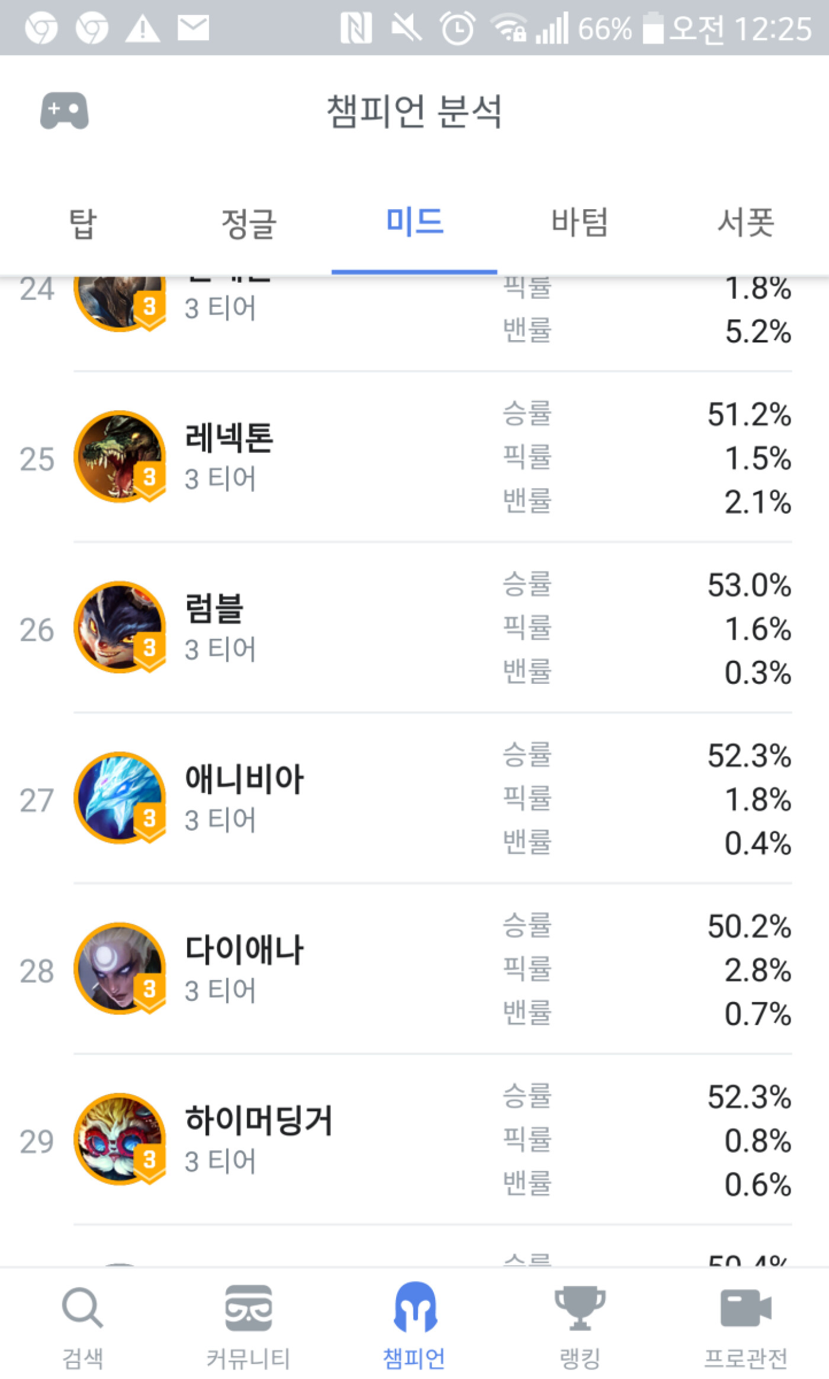Select the 챔피언 helmet icon
This screenshot has height=1379, width=829.
point(415,1307)
